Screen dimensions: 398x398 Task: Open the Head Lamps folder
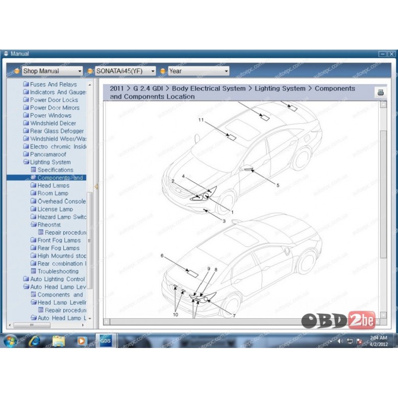pyautogui.click(x=50, y=186)
